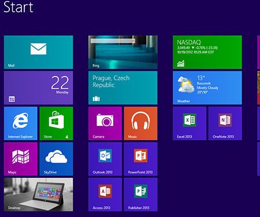Open the Bing tile

pyautogui.click(x=123, y=52)
